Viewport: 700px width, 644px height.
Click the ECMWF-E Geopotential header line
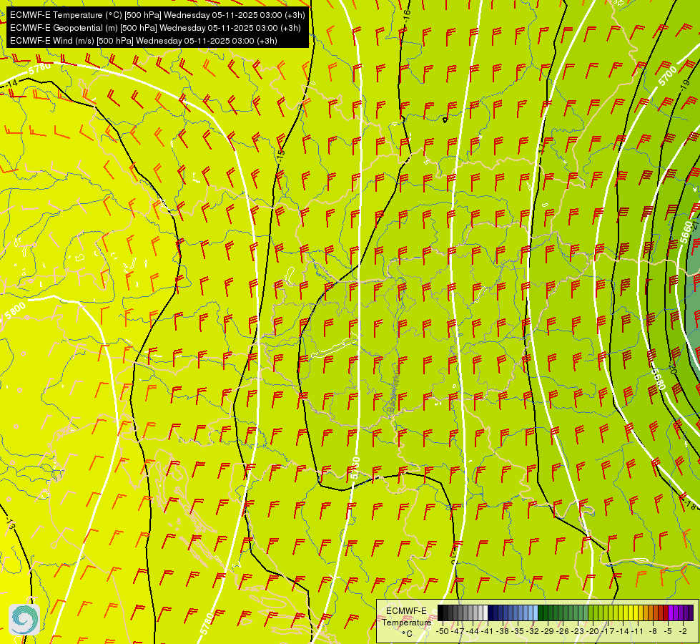tap(155, 28)
